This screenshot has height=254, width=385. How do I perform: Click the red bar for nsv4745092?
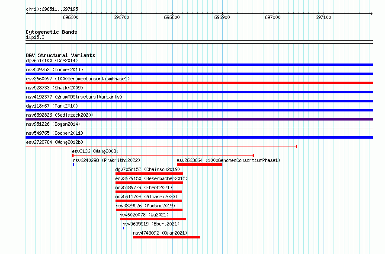click(167, 237)
